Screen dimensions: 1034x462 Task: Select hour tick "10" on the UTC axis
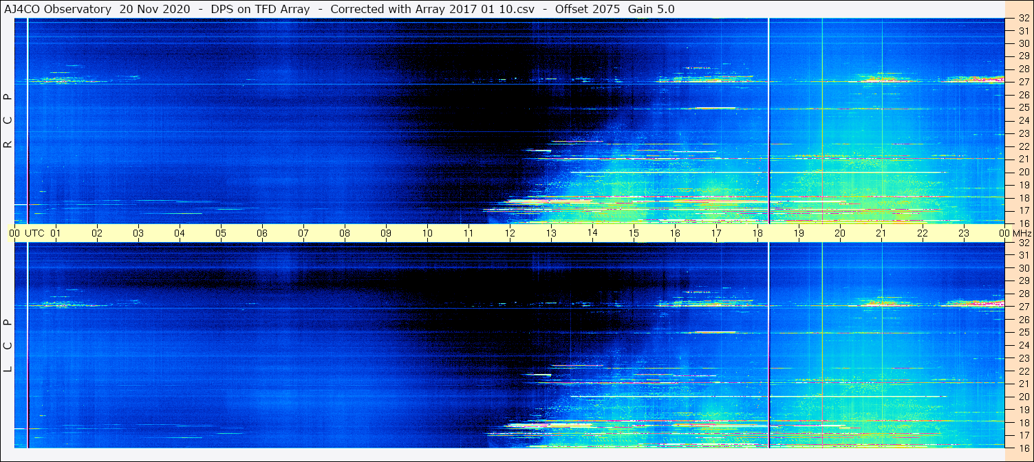pos(427,232)
